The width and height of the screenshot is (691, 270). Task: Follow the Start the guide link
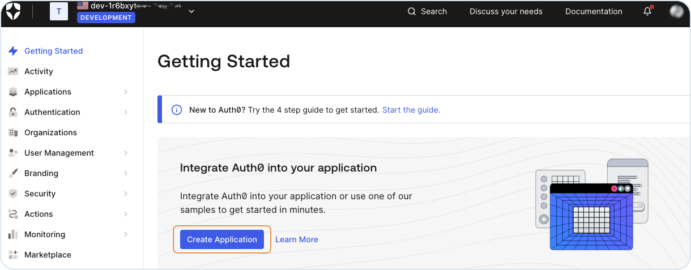coord(411,110)
